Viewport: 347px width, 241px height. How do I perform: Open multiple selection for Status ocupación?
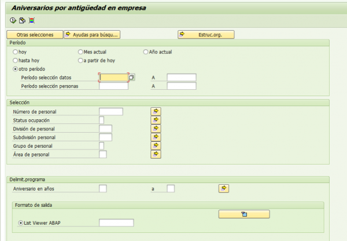(x=156, y=120)
